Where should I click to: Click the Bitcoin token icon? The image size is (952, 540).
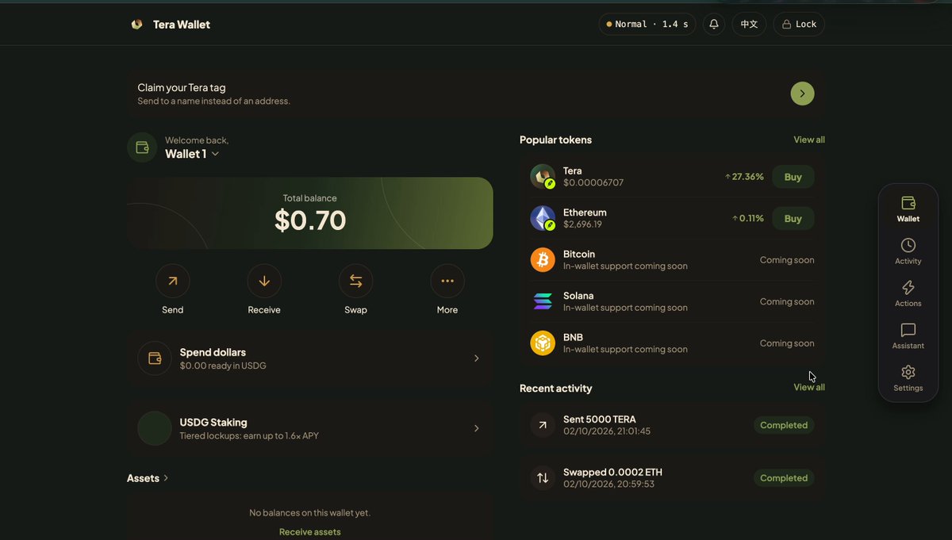pos(543,260)
